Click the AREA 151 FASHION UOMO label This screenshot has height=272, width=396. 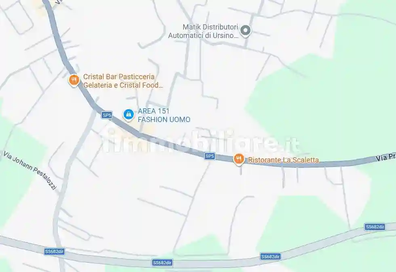pyautogui.click(x=164, y=115)
